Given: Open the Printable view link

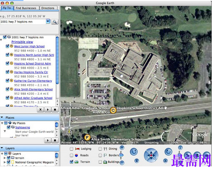Looking at the screenshot, I should point(22,42).
